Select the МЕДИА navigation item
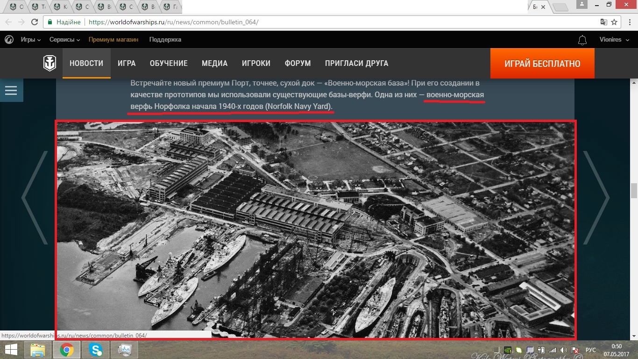638x359 pixels. [x=215, y=63]
